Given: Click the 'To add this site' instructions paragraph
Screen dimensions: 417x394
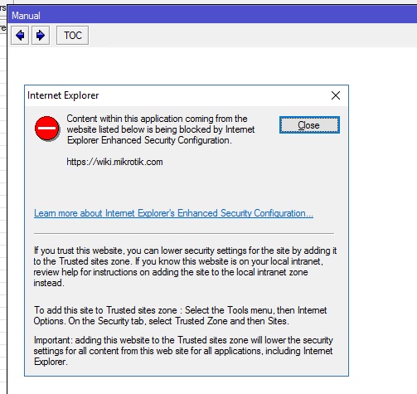Looking at the screenshot, I should pos(180,315).
